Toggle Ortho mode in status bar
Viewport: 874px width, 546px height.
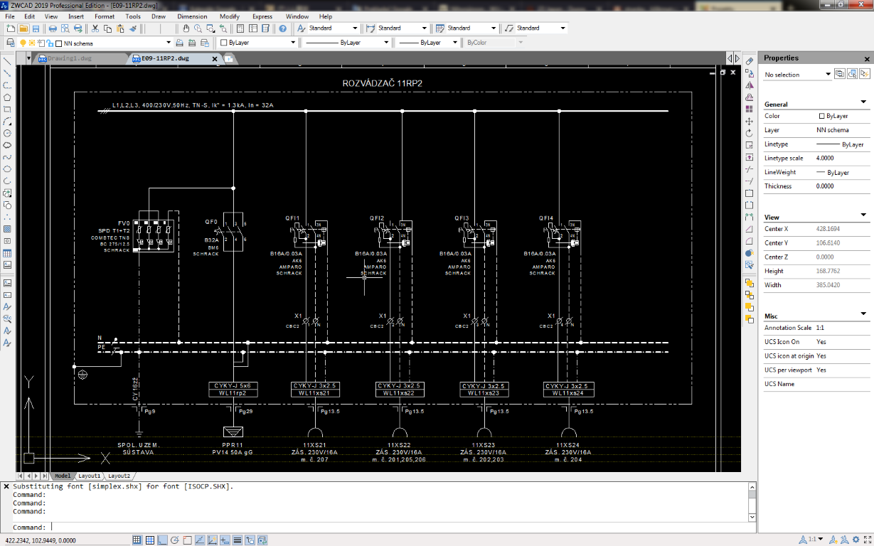click(163, 540)
